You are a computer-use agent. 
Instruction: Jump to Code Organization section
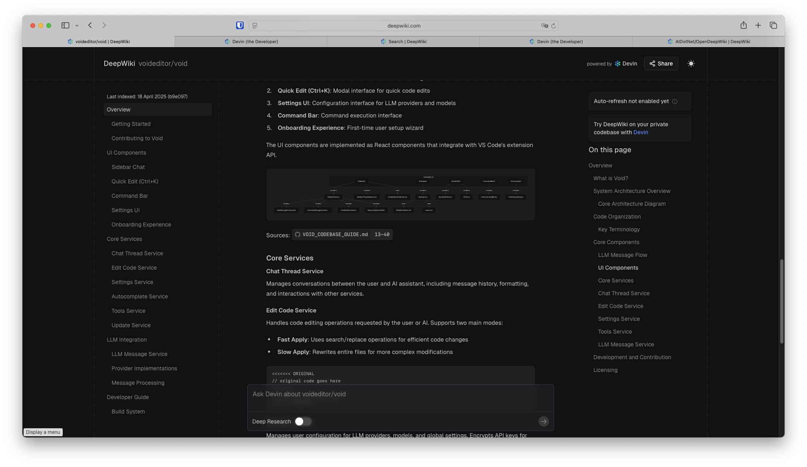617,217
